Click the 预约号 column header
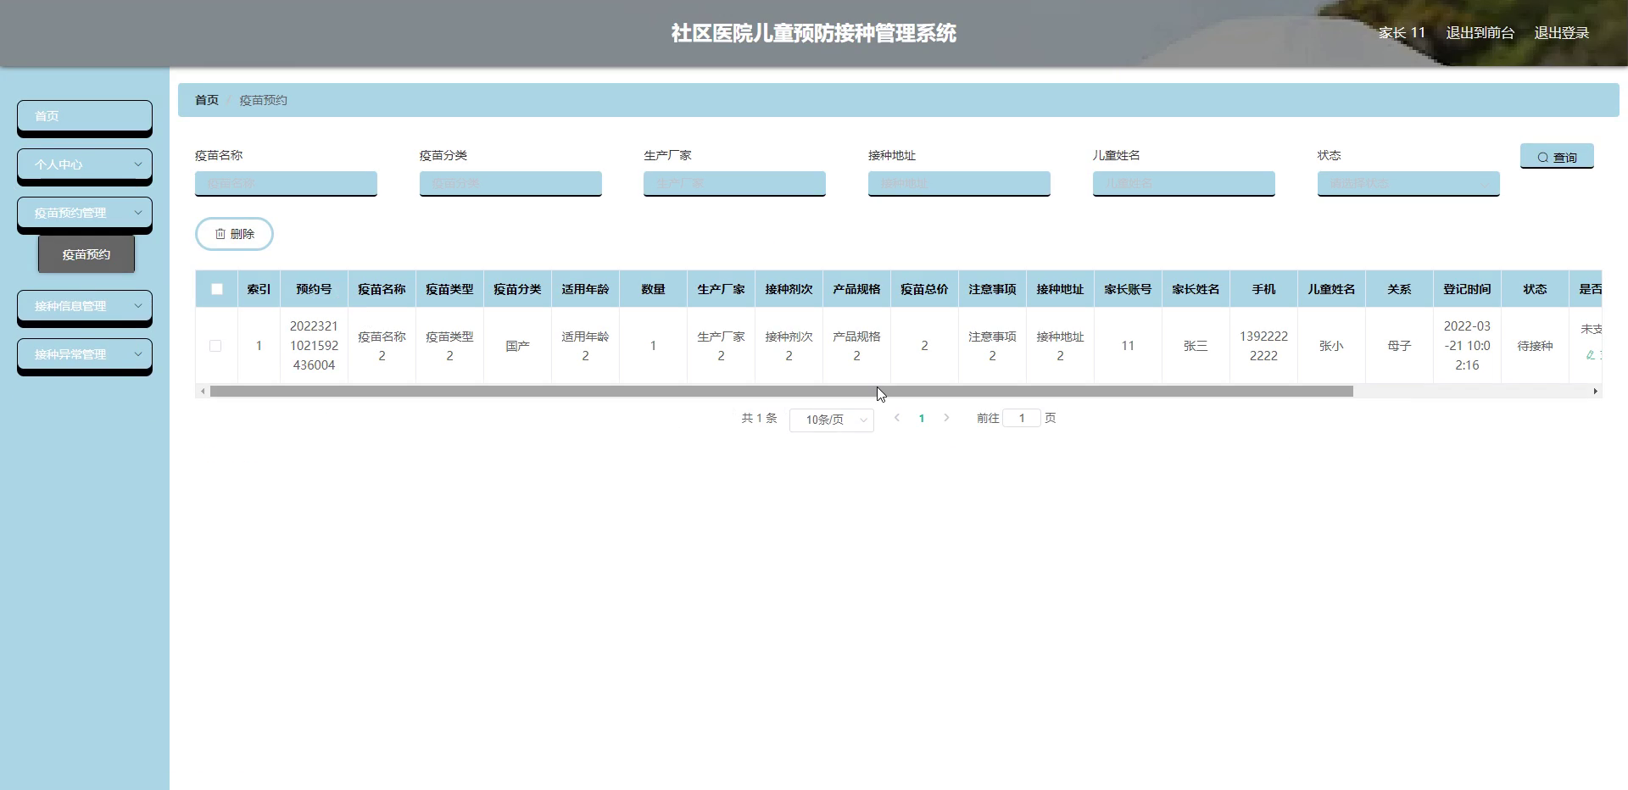The image size is (1628, 790). [x=314, y=289]
